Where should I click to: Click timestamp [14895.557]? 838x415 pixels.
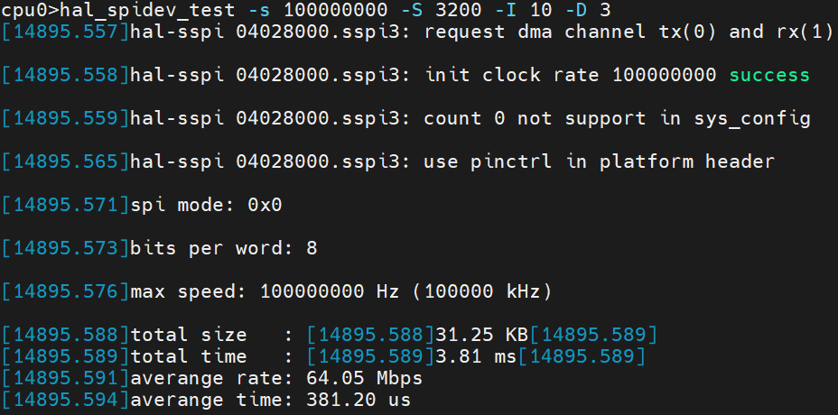click(66, 32)
